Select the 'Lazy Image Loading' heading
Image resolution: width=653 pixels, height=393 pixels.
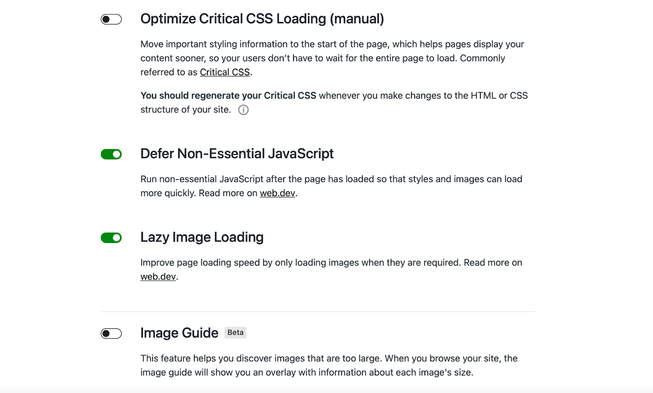click(202, 237)
